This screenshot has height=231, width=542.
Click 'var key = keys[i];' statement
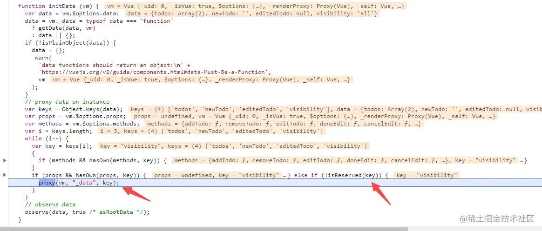62,146
